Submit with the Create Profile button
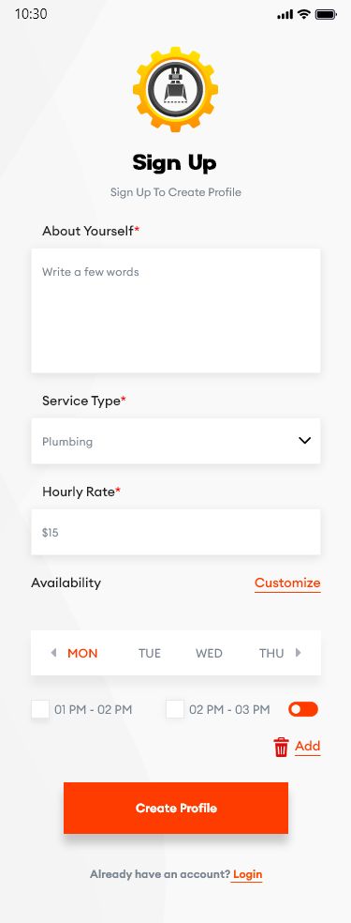This screenshot has height=923, width=351. click(x=176, y=808)
